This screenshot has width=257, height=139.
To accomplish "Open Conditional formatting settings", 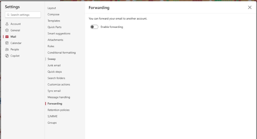I will (x=62, y=53).
